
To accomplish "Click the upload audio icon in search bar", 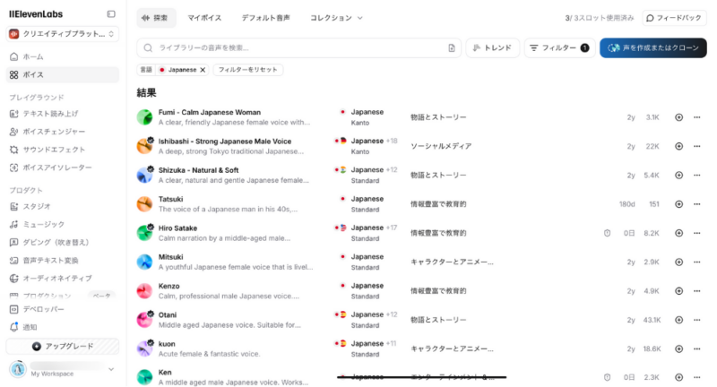I will pyautogui.click(x=452, y=47).
